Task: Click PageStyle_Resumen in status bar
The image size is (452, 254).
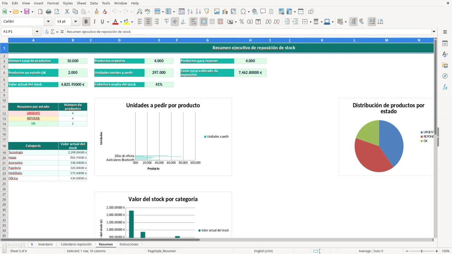Action: 162,251
